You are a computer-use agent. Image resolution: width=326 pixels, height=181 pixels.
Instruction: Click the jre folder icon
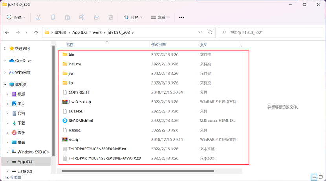point(65,73)
